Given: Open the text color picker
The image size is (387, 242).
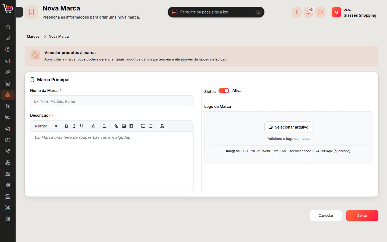Looking at the screenshot, I should (x=93, y=126).
